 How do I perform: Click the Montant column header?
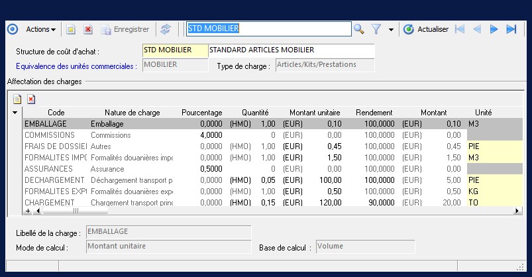433,113
